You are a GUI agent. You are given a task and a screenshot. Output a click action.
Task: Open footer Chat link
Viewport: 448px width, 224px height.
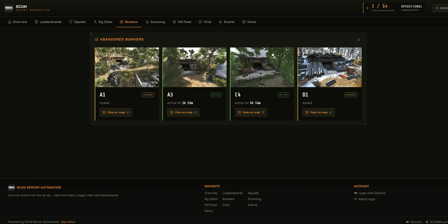click(226, 205)
